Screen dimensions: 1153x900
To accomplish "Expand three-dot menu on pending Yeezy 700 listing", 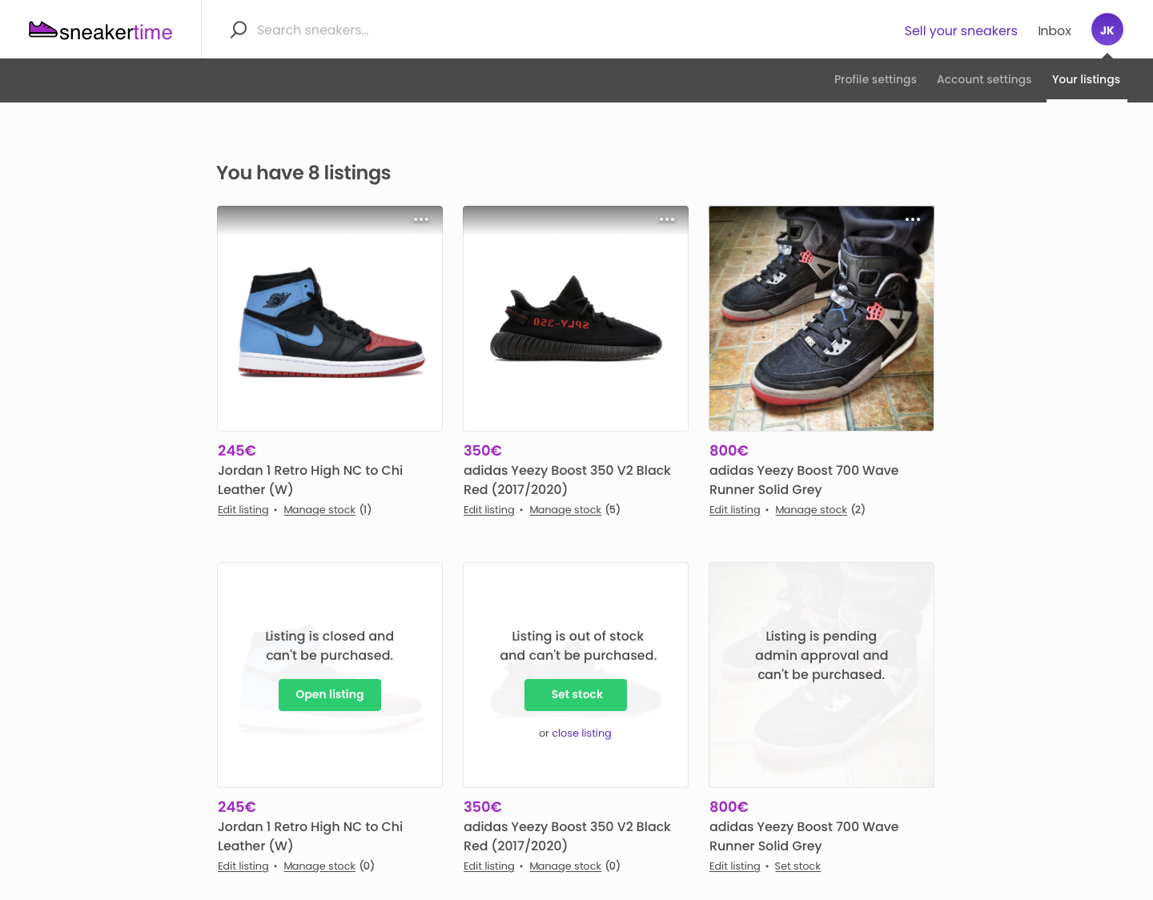I will click(x=913, y=576).
